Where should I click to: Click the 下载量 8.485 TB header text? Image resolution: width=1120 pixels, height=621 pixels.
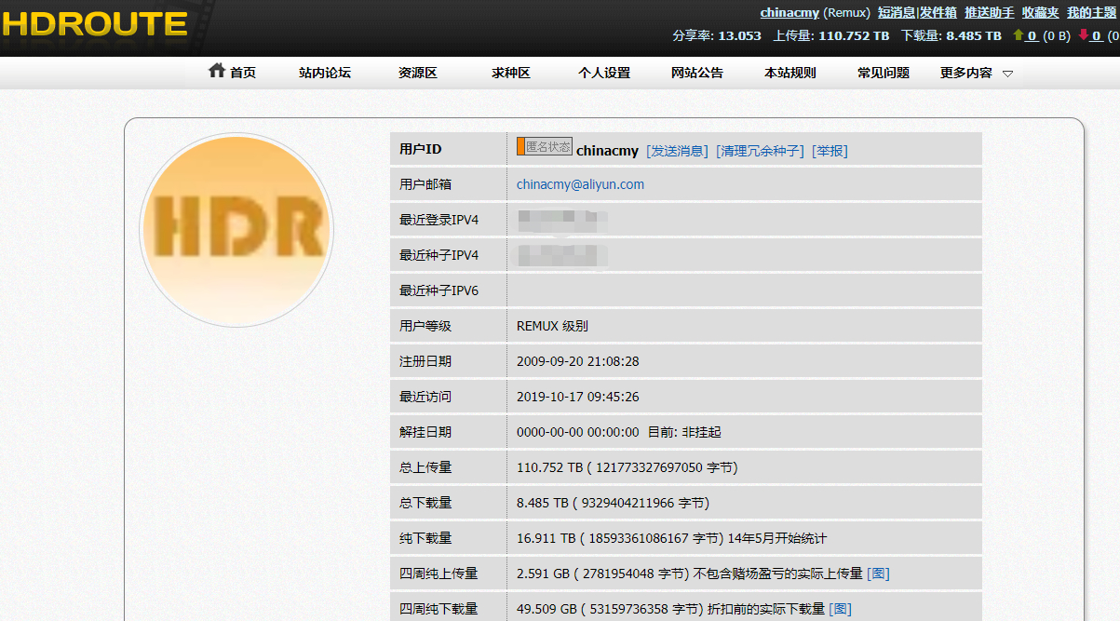pos(951,36)
